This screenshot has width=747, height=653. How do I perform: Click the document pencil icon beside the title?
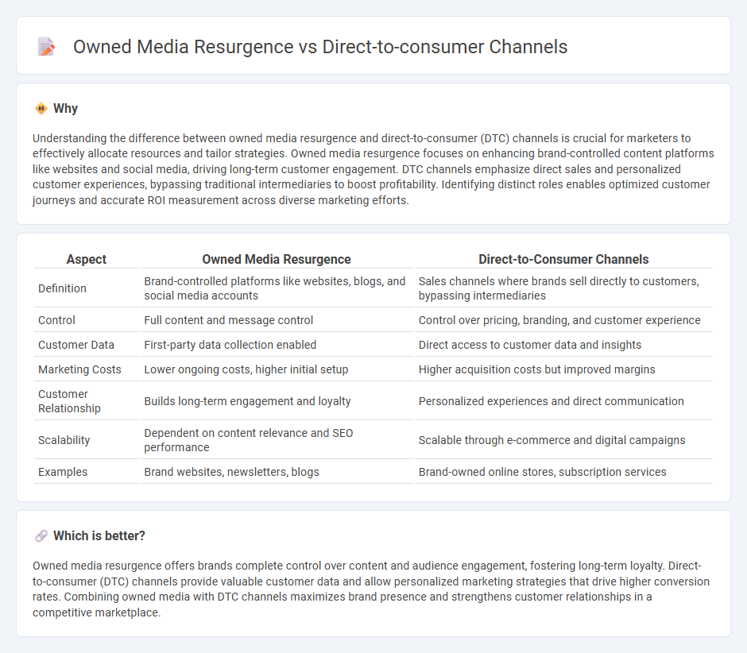[x=46, y=47]
